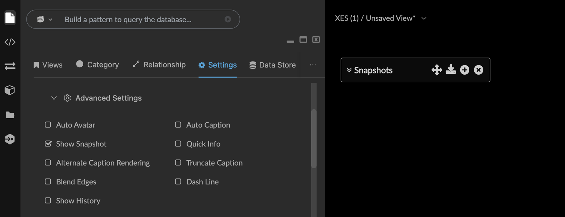Open the 3D cube sidebar icon
565x217 pixels.
(x=10, y=90)
